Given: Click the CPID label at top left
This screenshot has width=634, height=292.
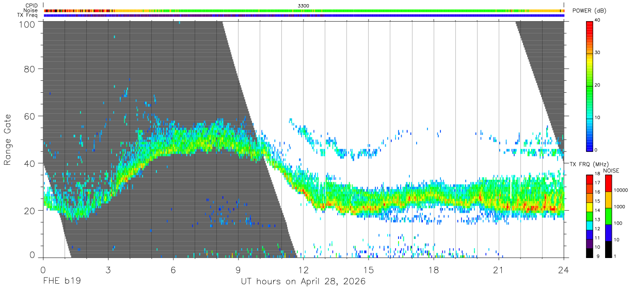Looking at the screenshot, I should pyautogui.click(x=31, y=6).
